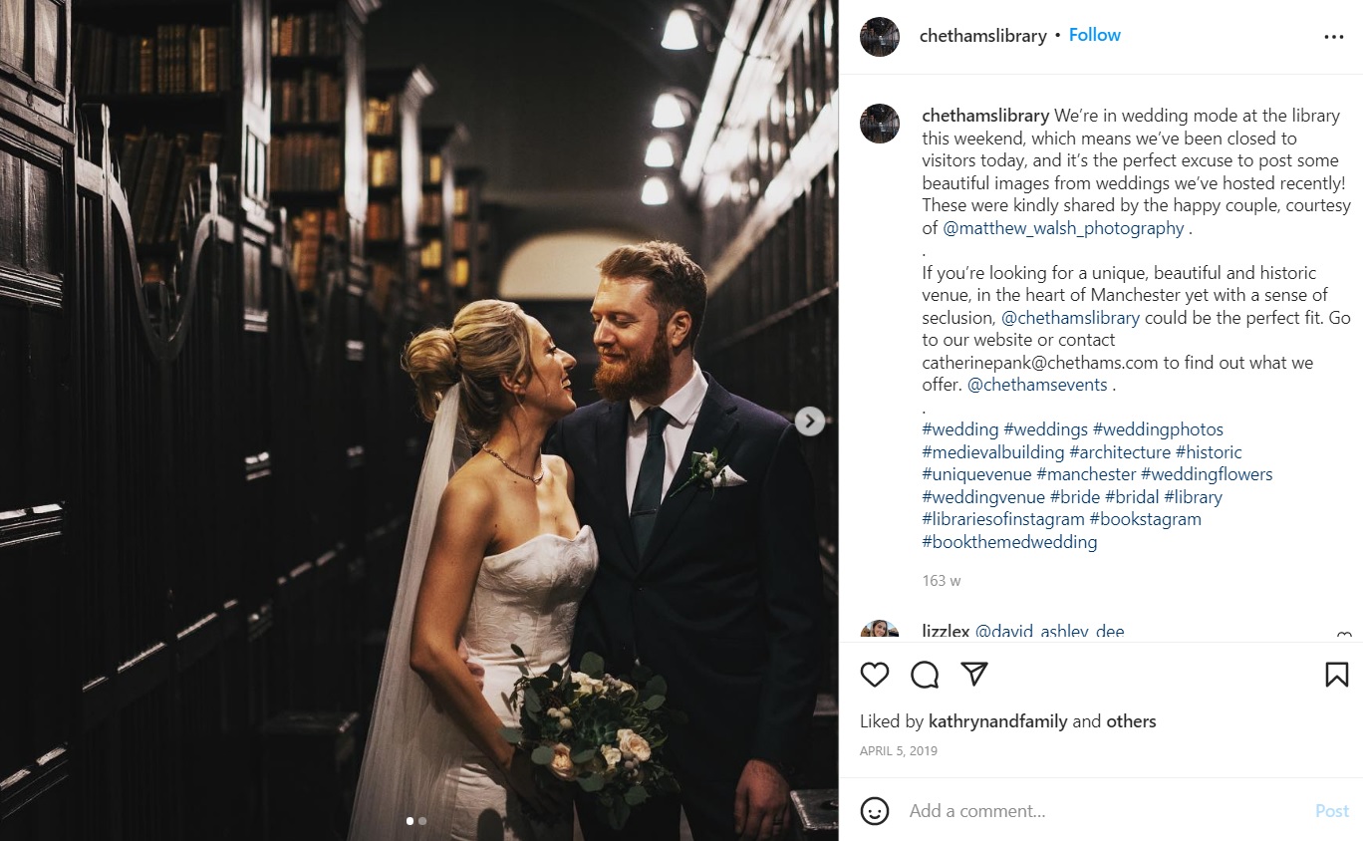Open @chethamsevents mention link
This screenshot has width=1363, height=841.
tap(1037, 385)
